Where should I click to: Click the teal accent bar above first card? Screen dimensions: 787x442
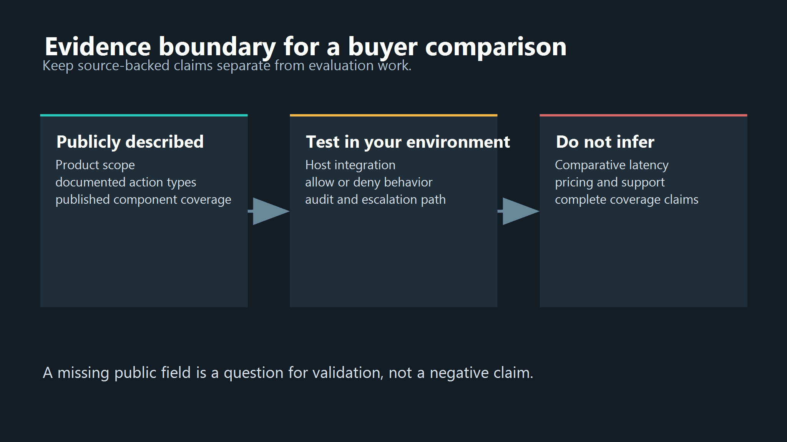pyautogui.click(x=144, y=115)
